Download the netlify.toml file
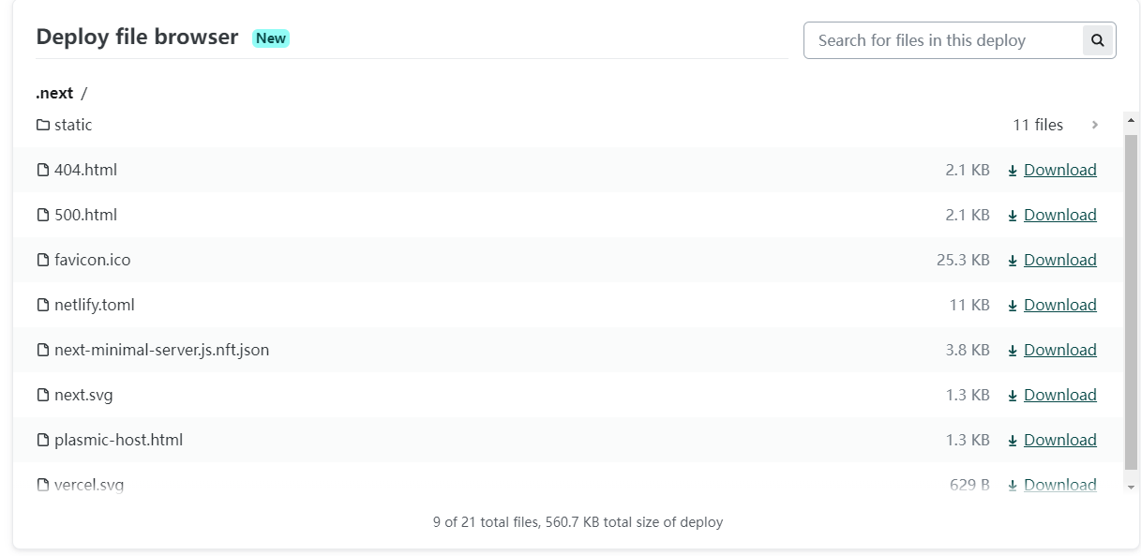The width and height of the screenshot is (1141, 556). click(1059, 305)
